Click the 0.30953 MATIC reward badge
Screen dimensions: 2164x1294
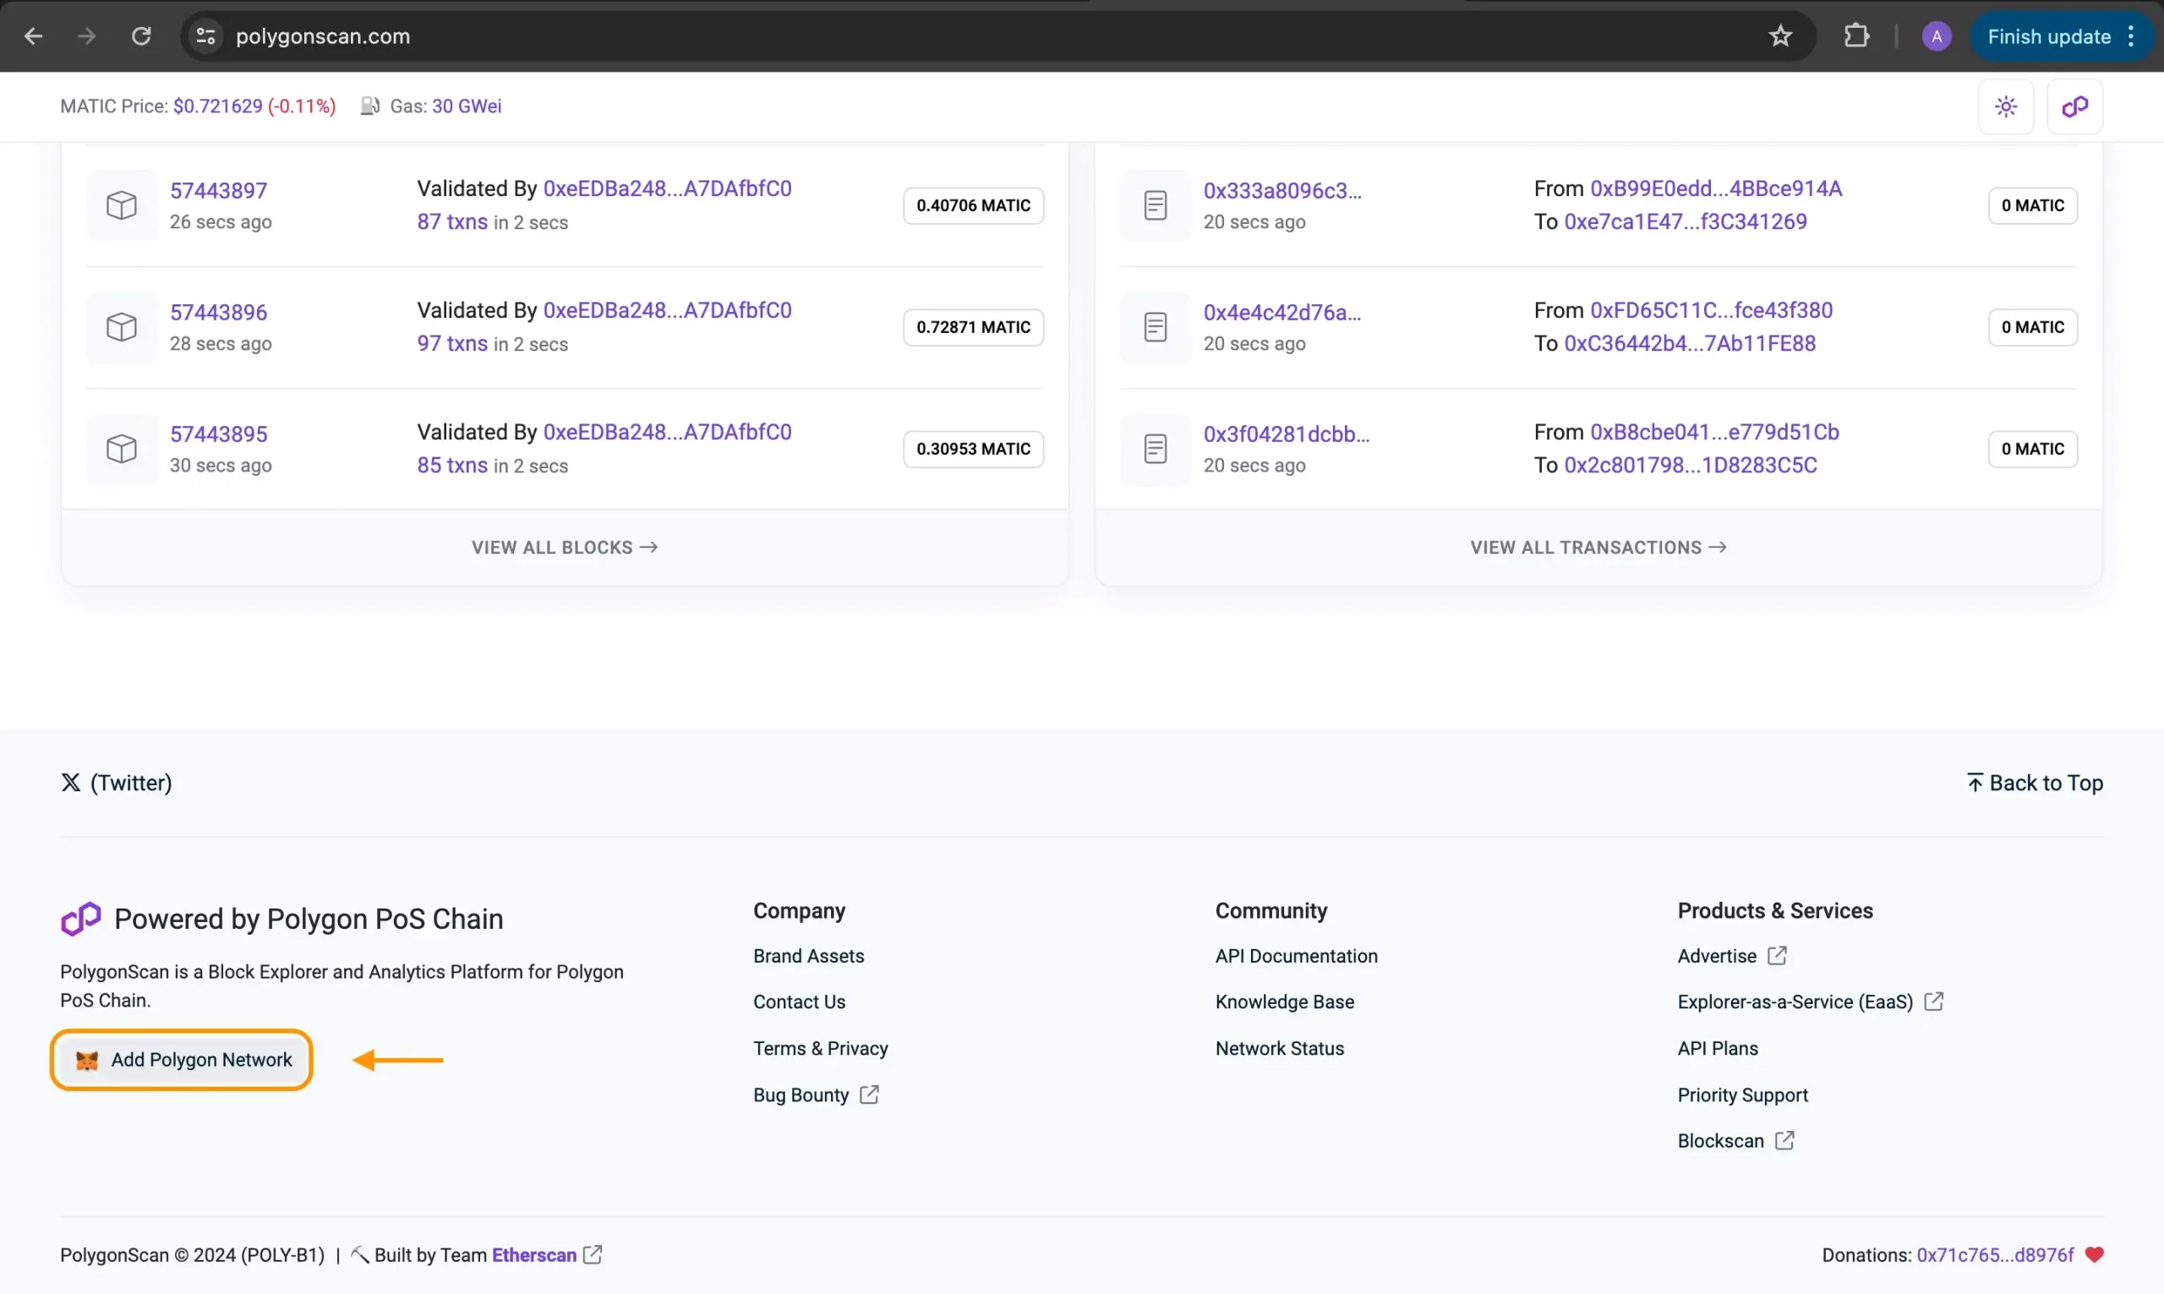(973, 449)
